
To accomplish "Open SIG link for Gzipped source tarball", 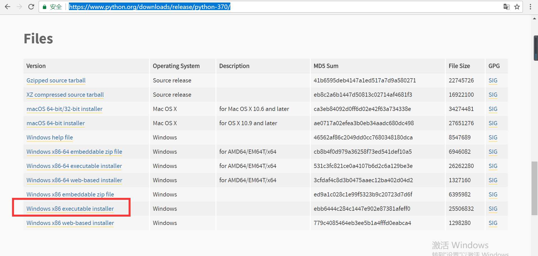I will [493, 80].
